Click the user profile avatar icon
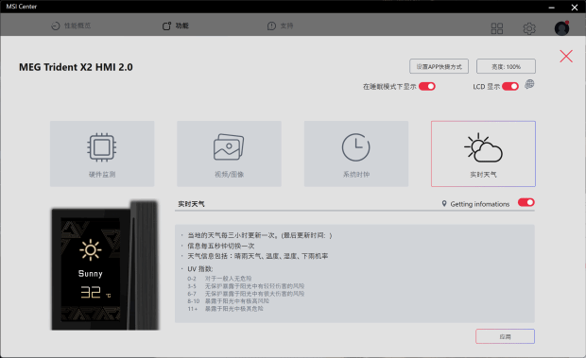Image resolution: width=586 pixels, height=358 pixels. click(x=561, y=28)
